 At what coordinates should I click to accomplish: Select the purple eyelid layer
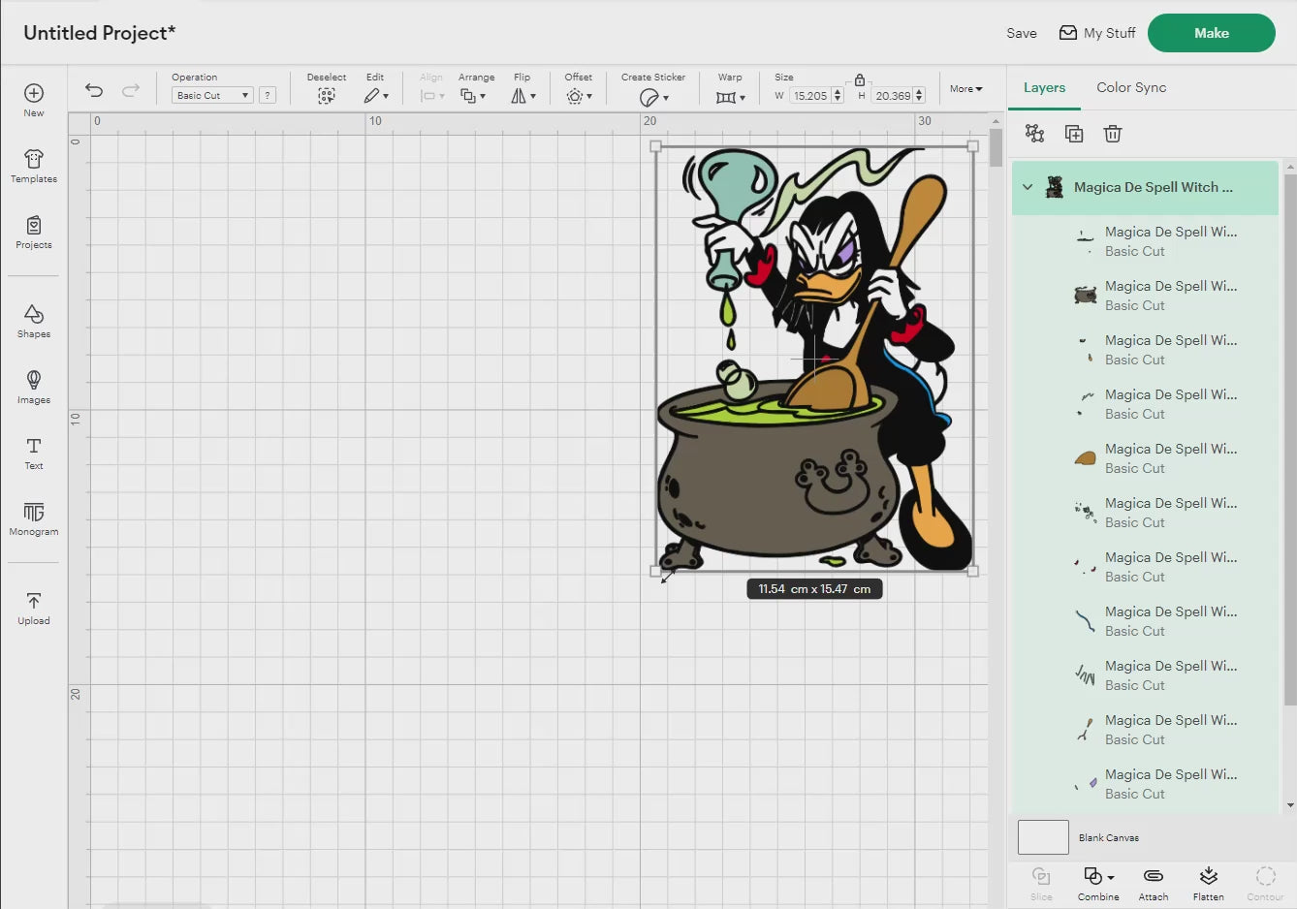pyautogui.click(x=1146, y=784)
